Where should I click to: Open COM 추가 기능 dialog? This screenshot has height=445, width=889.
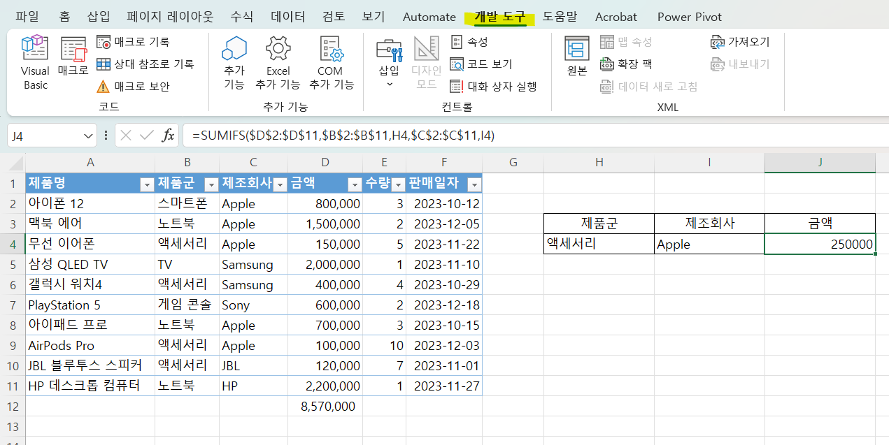(330, 63)
